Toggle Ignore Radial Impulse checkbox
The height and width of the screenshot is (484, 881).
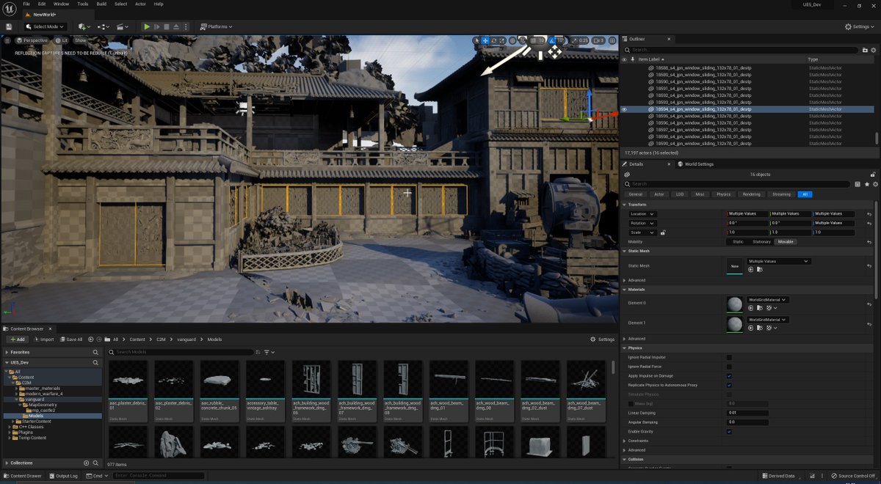click(x=729, y=357)
